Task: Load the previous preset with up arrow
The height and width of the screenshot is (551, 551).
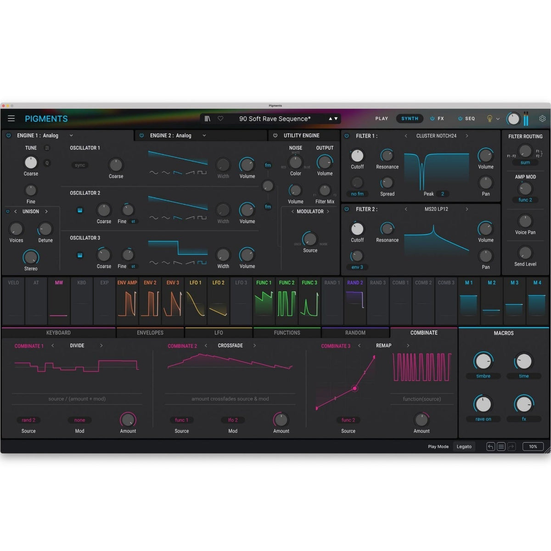Action: click(x=330, y=118)
